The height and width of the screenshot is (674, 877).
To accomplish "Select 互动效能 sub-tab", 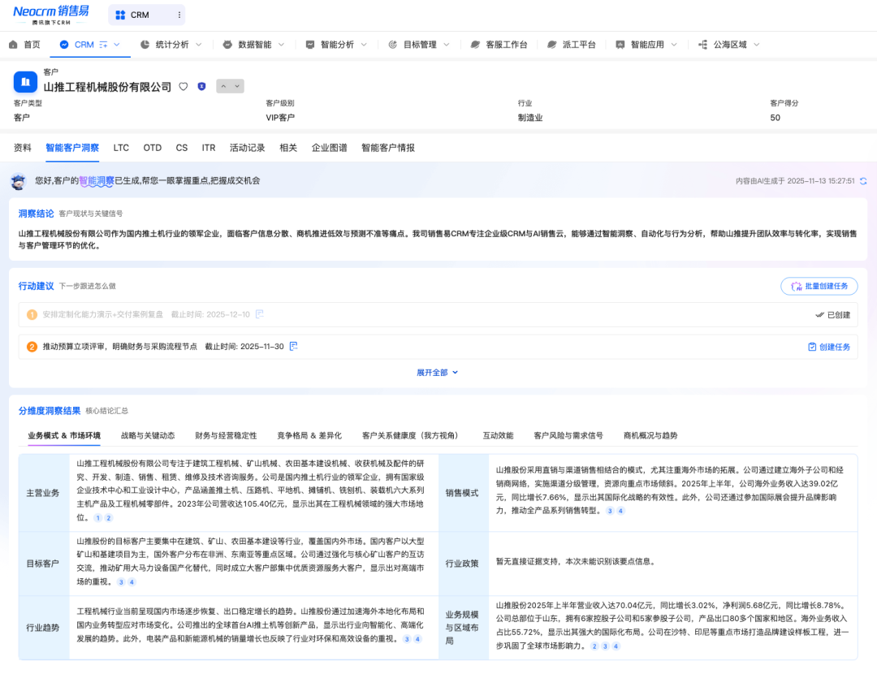I will point(498,435).
